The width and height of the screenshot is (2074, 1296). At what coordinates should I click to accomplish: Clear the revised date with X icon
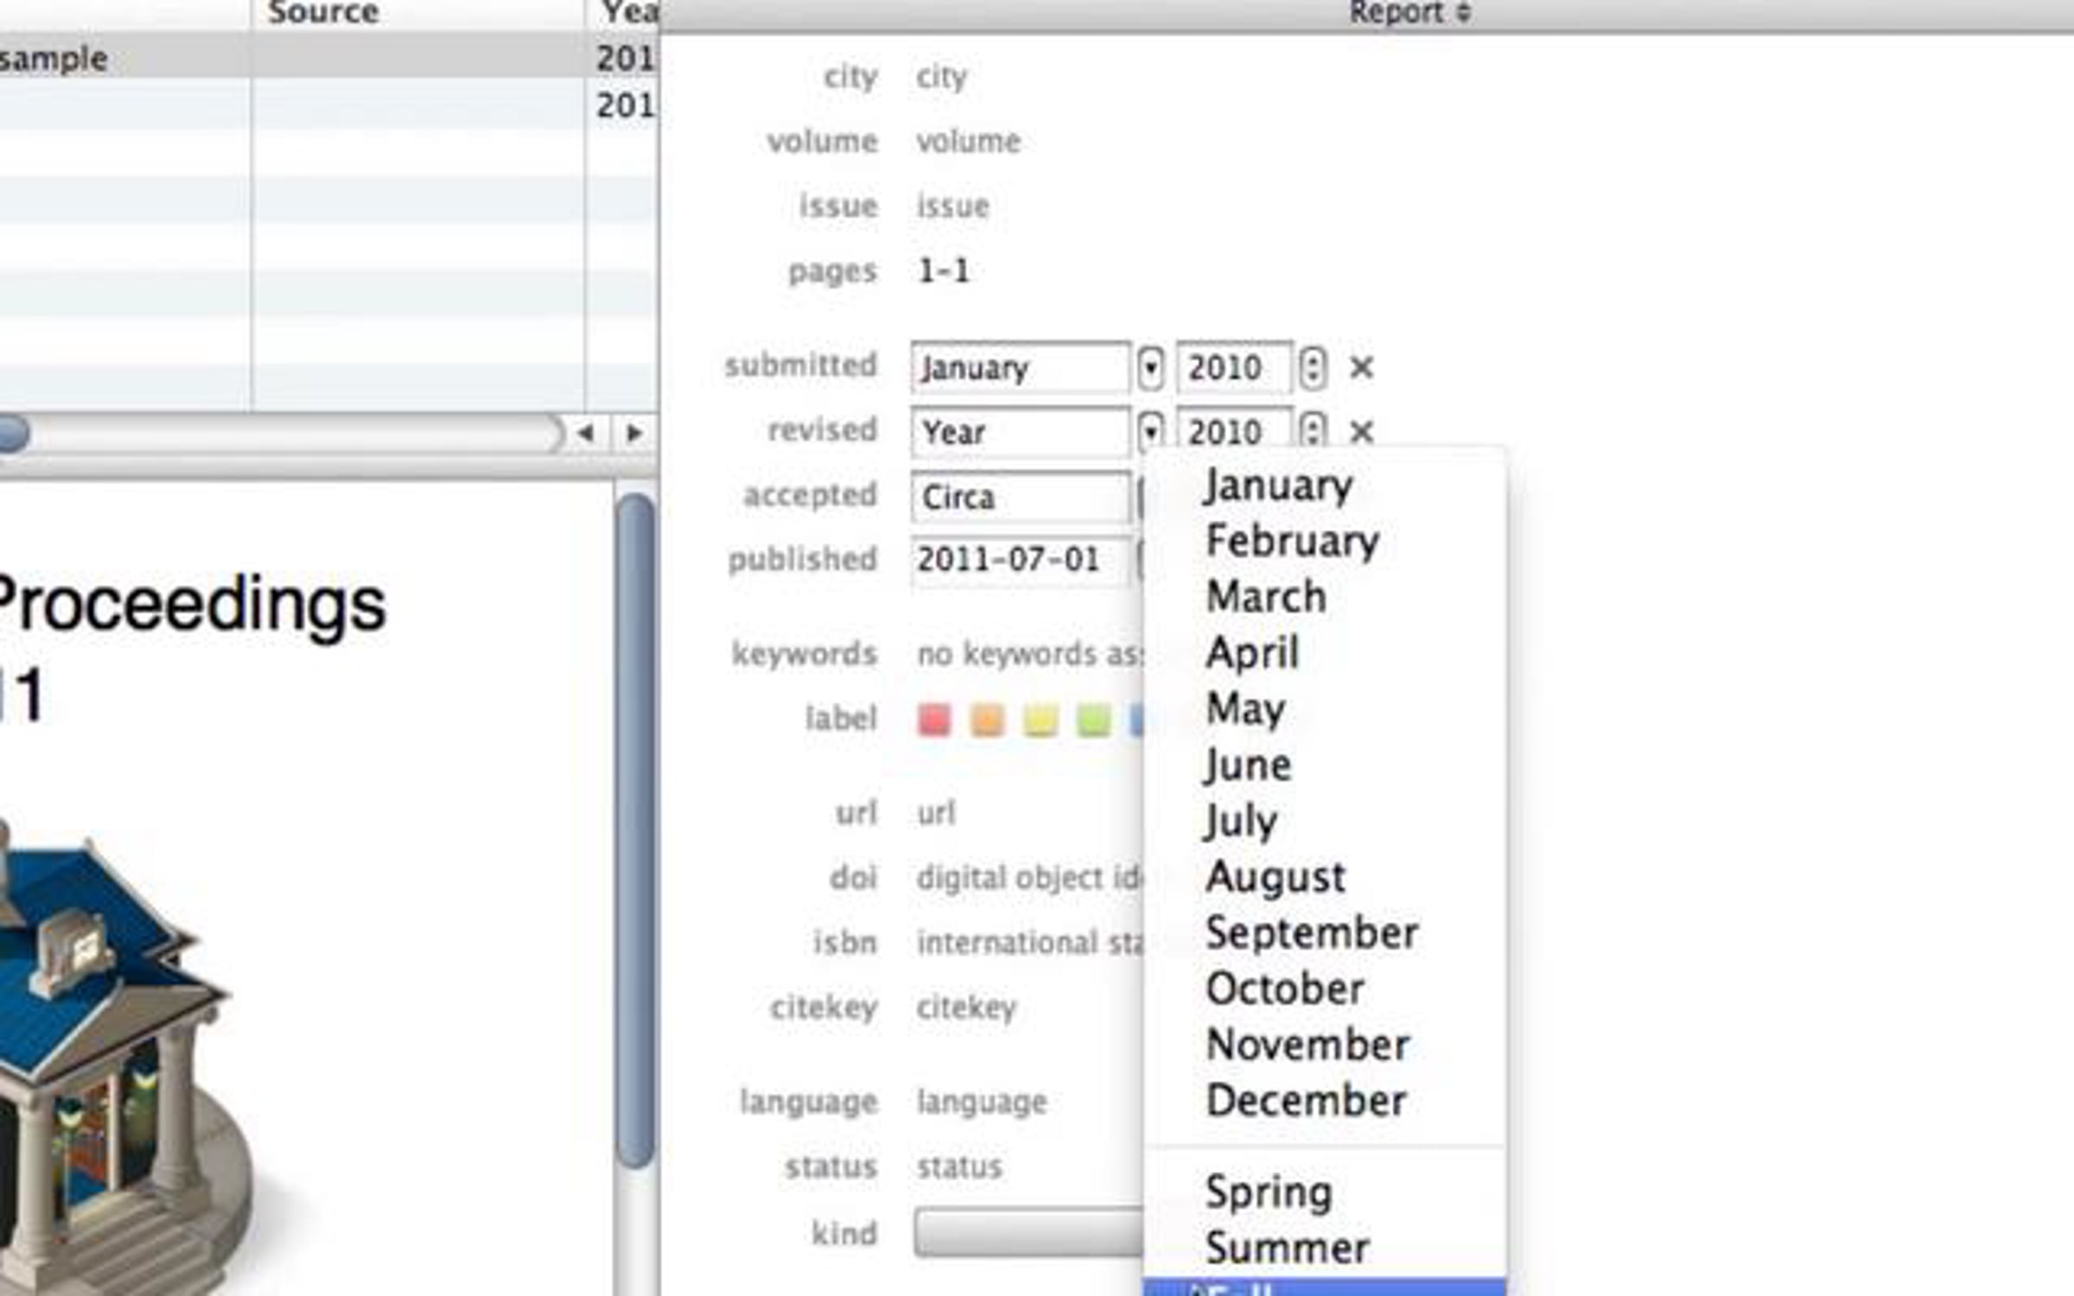[1361, 430]
